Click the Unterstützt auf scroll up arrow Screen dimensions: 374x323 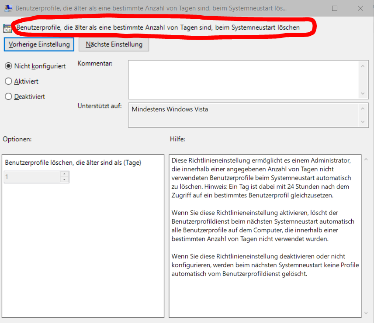363,109
